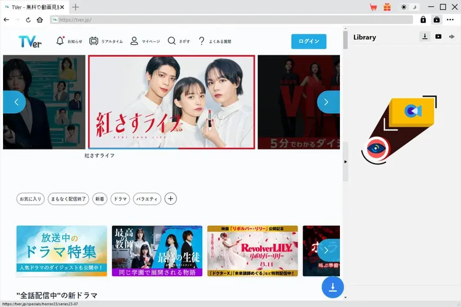Reload the page with refresh icon
461x307 pixels.
[28, 20]
